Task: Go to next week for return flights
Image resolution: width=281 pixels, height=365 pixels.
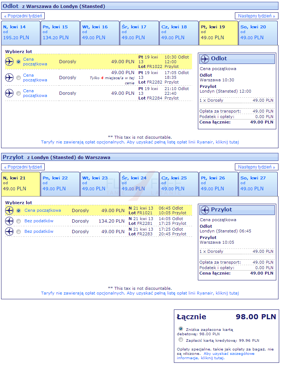Action: click(257, 167)
